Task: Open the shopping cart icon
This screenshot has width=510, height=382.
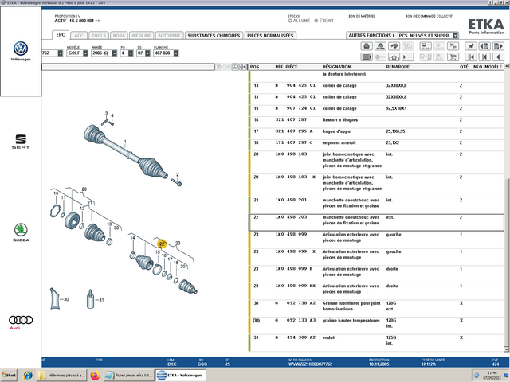Action: 453,57
